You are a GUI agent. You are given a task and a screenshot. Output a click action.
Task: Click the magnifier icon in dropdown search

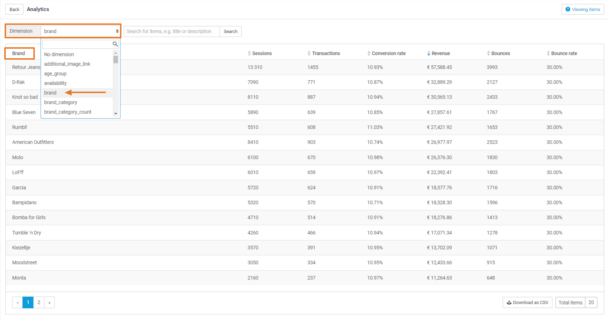tap(115, 44)
